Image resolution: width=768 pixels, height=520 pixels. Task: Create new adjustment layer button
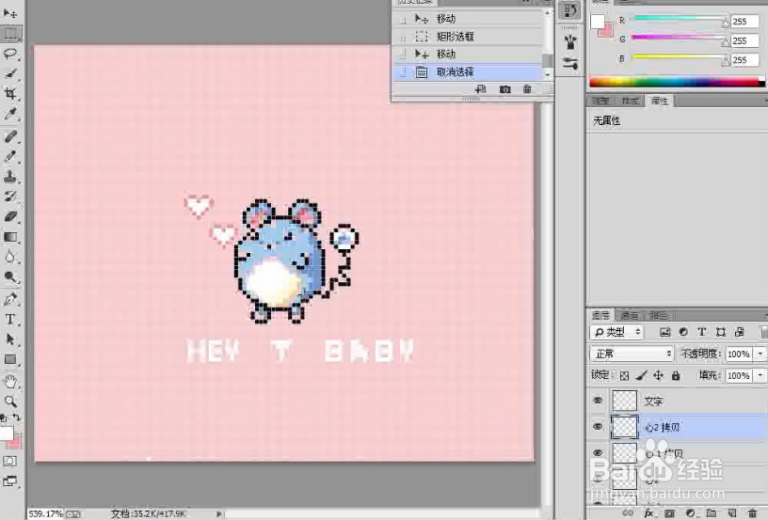691,512
